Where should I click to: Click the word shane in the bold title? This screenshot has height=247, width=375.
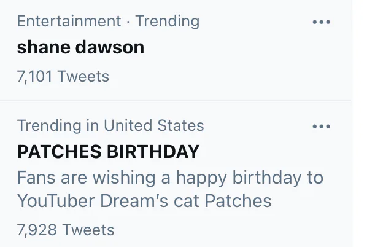(x=40, y=47)
